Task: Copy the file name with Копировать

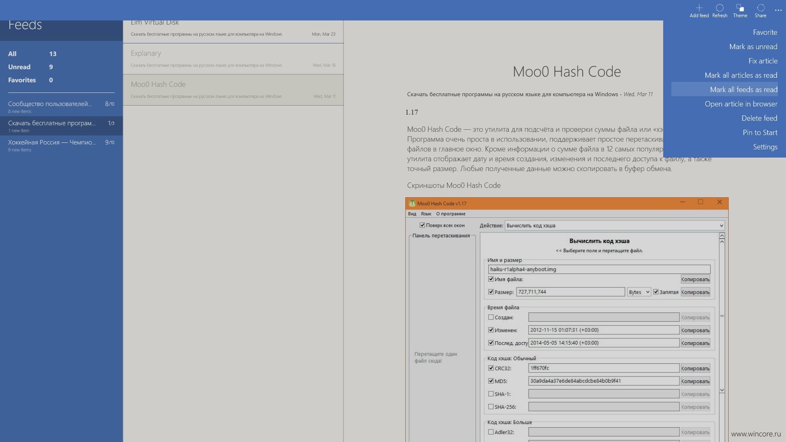Action: click(695, 279)
